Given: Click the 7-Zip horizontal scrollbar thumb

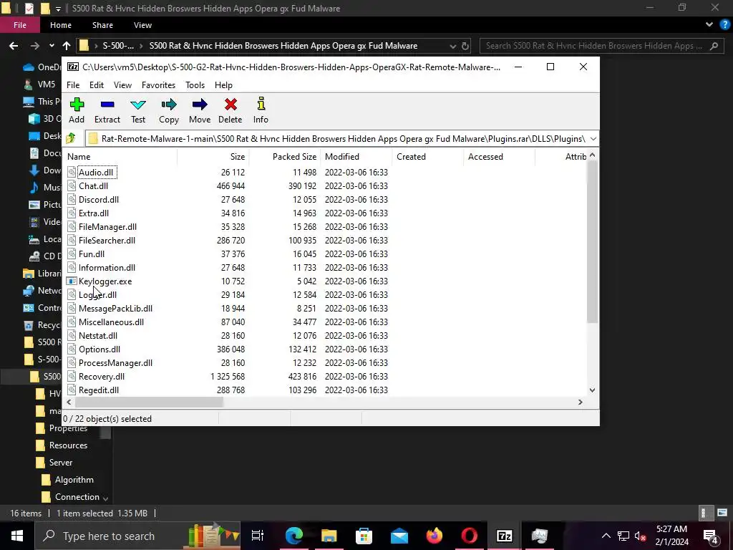Looking at the screenshot, I should (149, 402).
